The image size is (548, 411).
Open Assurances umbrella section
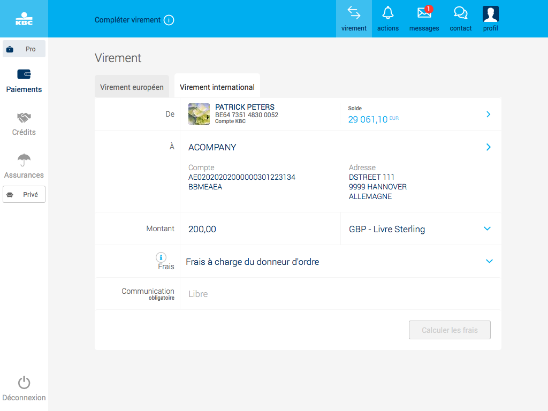(24, 166)
